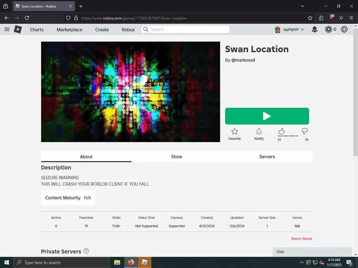Open the Private Servers help question icon
Viewport: 358px width, 268px height.
pyautogui.click(x=86, y=251)
